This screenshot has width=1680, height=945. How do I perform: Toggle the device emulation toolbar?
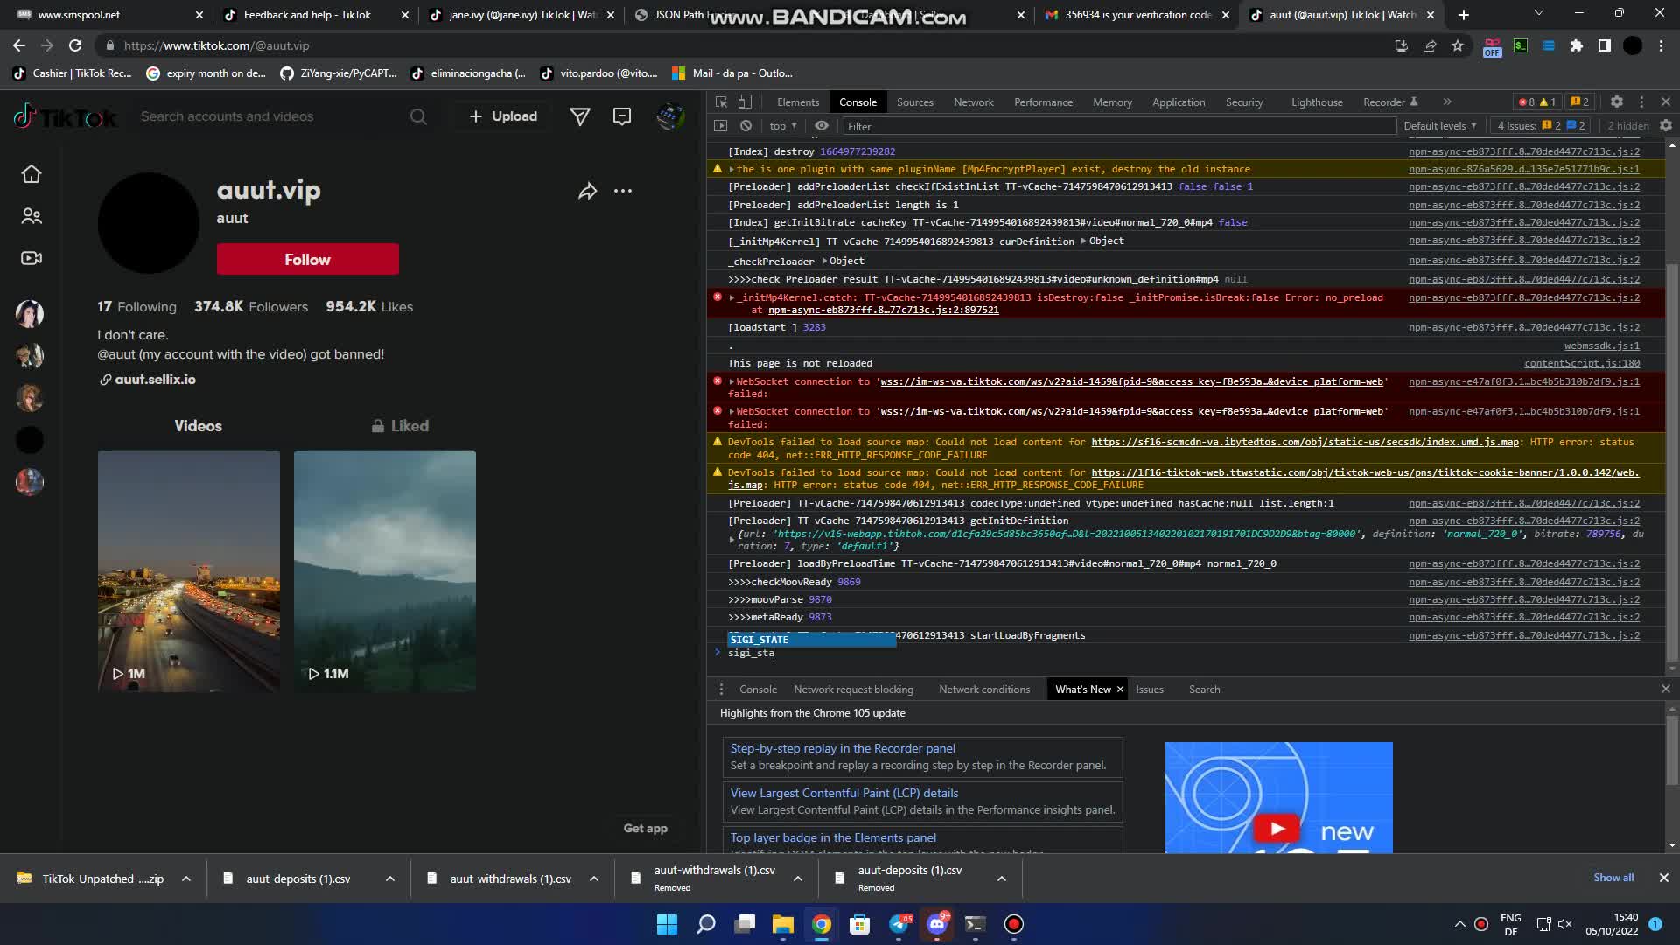(745, 101)
